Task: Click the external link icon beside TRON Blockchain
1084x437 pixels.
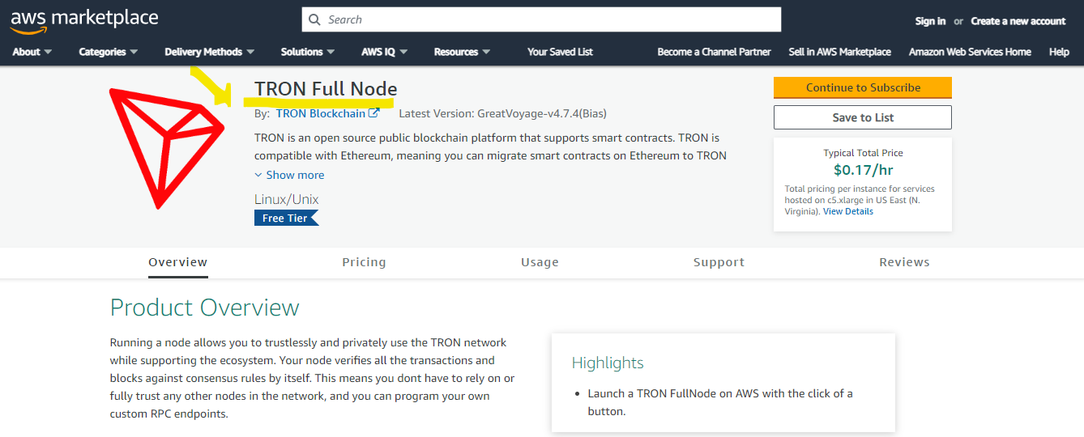Action: click(374, 114)
